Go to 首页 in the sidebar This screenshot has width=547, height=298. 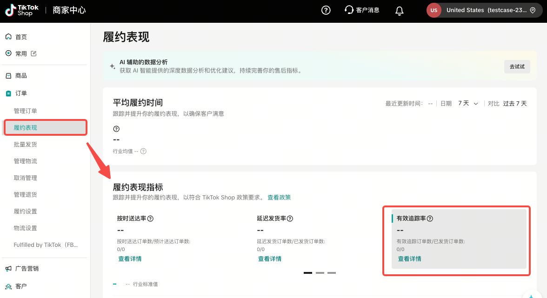(21, 37)
